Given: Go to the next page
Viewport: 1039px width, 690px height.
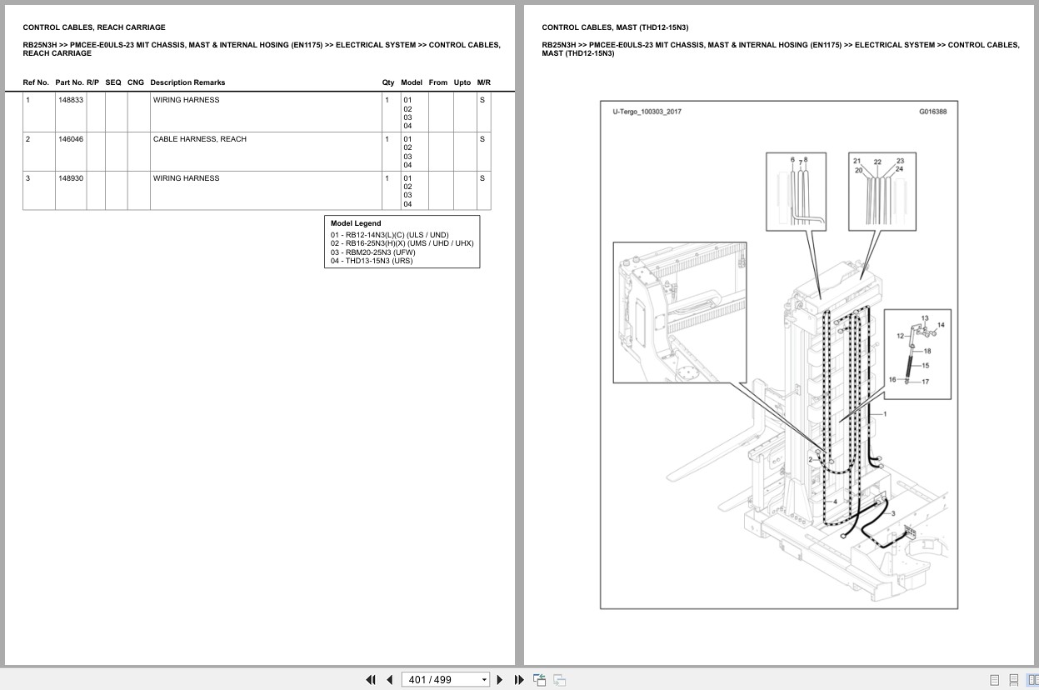Looking at the screenshot, I should coord(500,680).
